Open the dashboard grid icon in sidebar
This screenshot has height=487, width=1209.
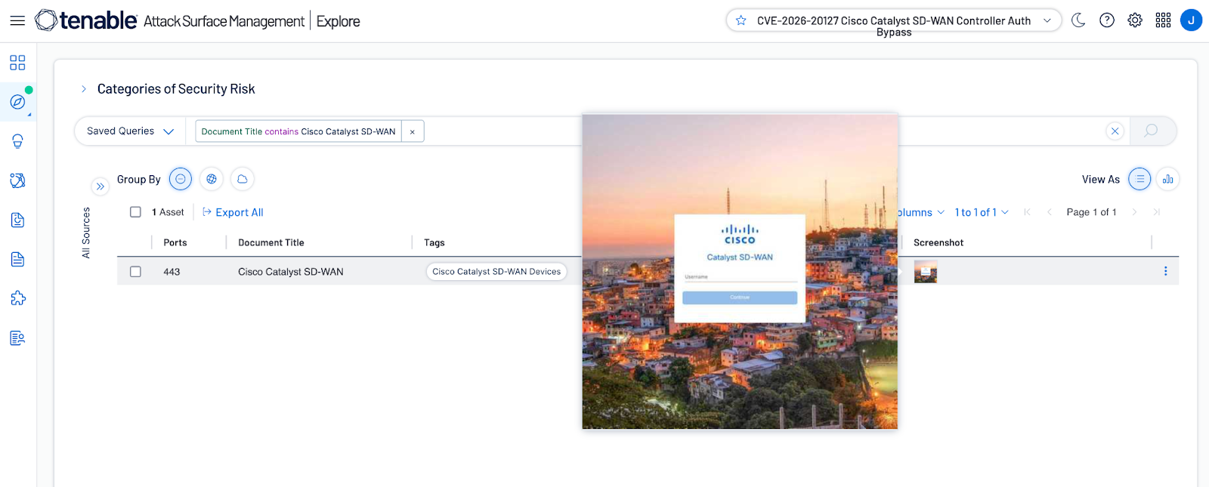(x=17, y=63)
